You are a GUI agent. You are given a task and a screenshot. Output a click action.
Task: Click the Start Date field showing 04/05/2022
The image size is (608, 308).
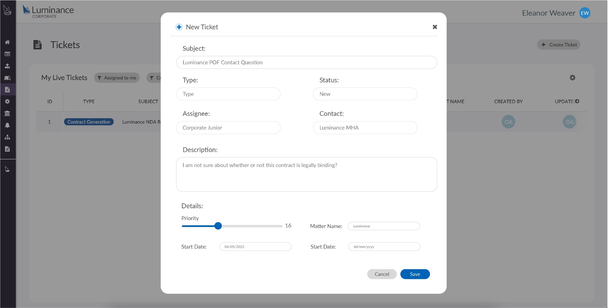(255, 247)
